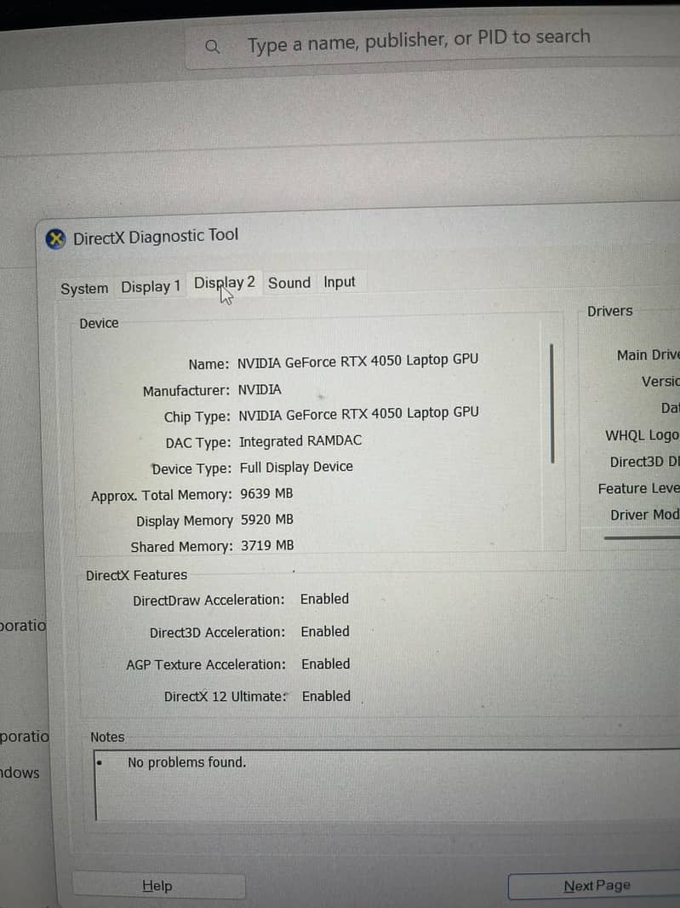Click the Shared Memory value '3719 MB'
Viewport: 680px width, 908px height.
tap(267, 545)
